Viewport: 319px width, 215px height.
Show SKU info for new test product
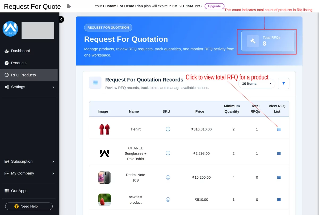point(168,200)
